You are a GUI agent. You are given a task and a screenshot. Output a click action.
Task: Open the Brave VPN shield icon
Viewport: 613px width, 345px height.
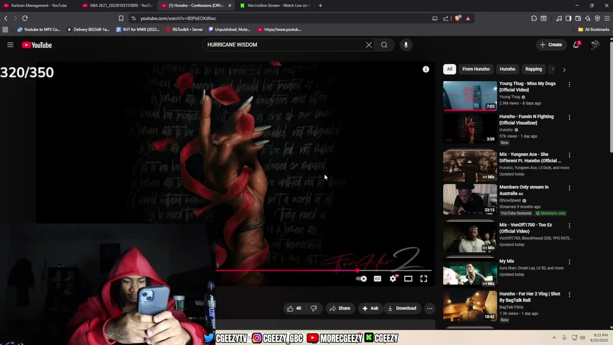[x=597, y=18]
